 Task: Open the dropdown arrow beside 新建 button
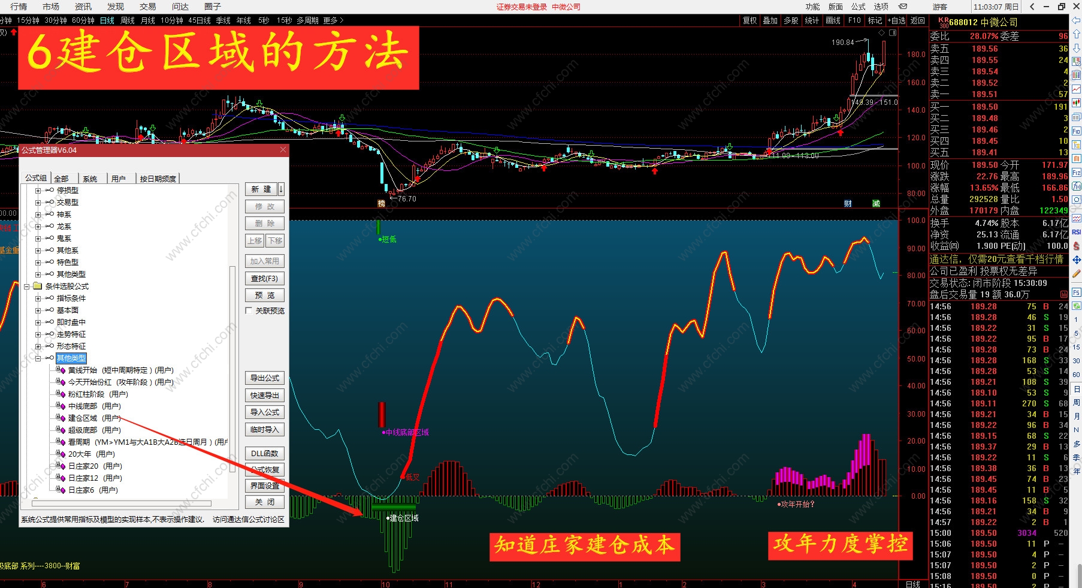(x=281, y=189)
